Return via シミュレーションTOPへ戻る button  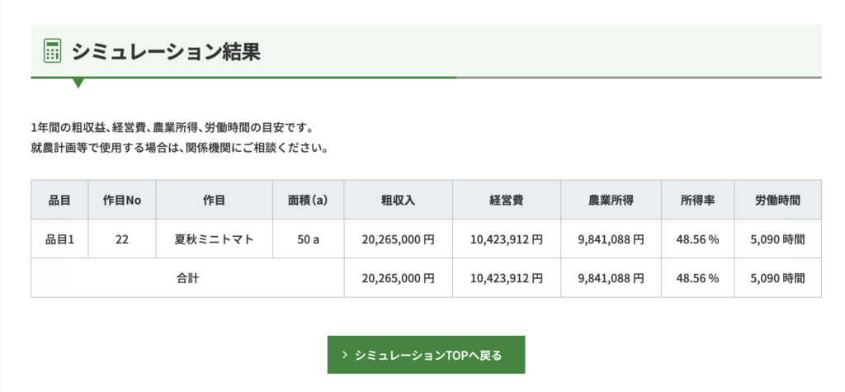pyautogui.click(x=426, y=355)
